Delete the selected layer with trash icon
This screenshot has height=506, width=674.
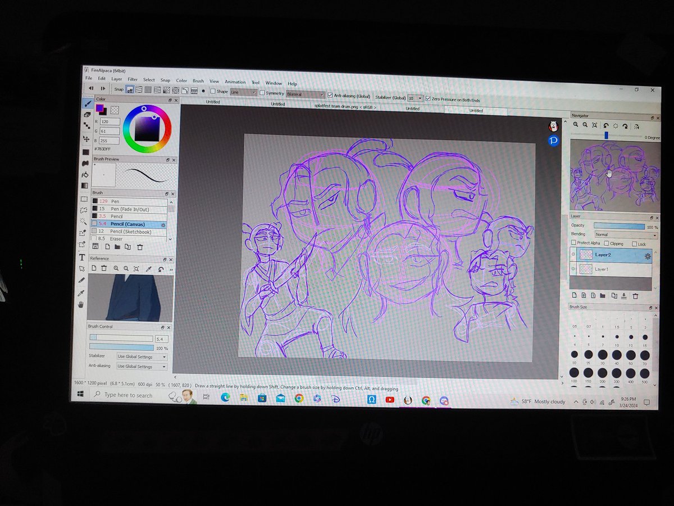coord(635,296)
